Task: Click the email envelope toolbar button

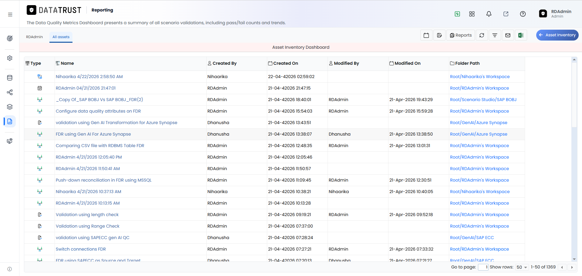Action: click(x=508, y=35)
